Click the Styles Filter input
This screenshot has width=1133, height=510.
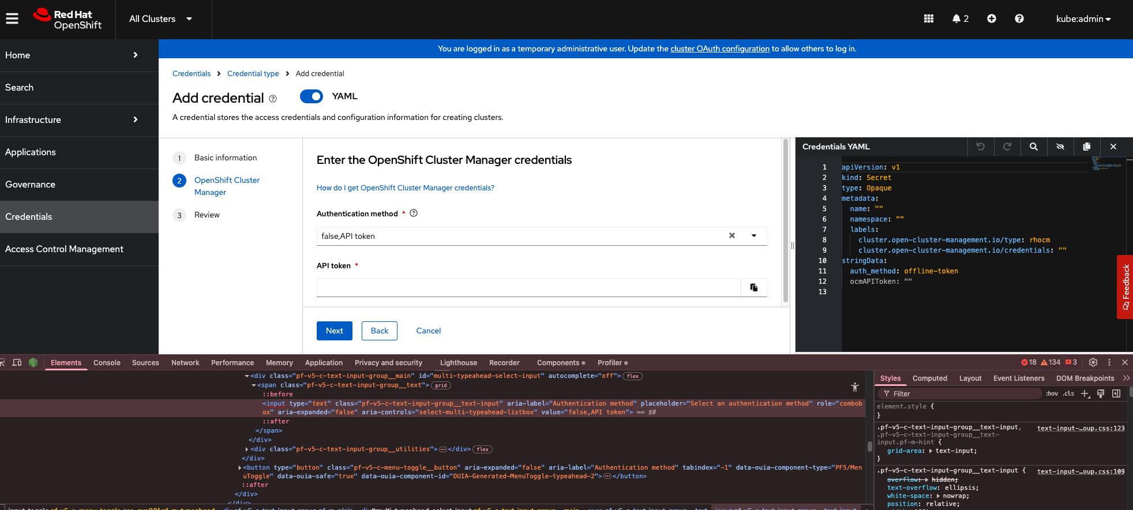click(x=960, y=393)
